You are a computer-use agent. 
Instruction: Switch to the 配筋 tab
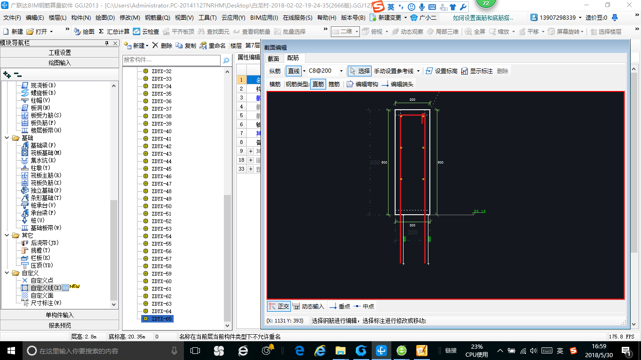coord(293,58)
